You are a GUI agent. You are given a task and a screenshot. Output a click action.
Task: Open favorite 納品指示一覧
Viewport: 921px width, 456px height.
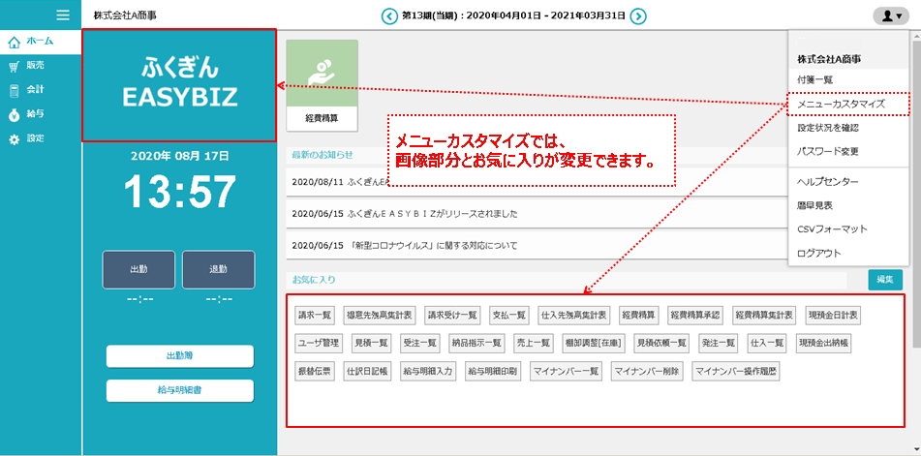[x=476, y=343]
